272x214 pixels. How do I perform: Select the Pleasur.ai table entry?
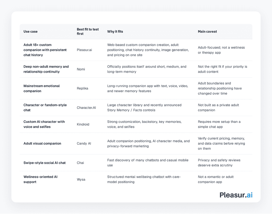pos(84,50)
